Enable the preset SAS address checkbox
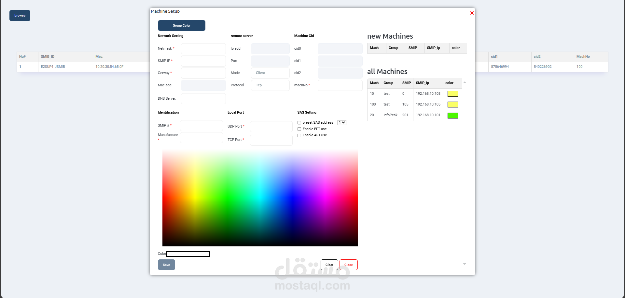The height and width of the screenshot is (298, 625). click(x=299, y=123)
